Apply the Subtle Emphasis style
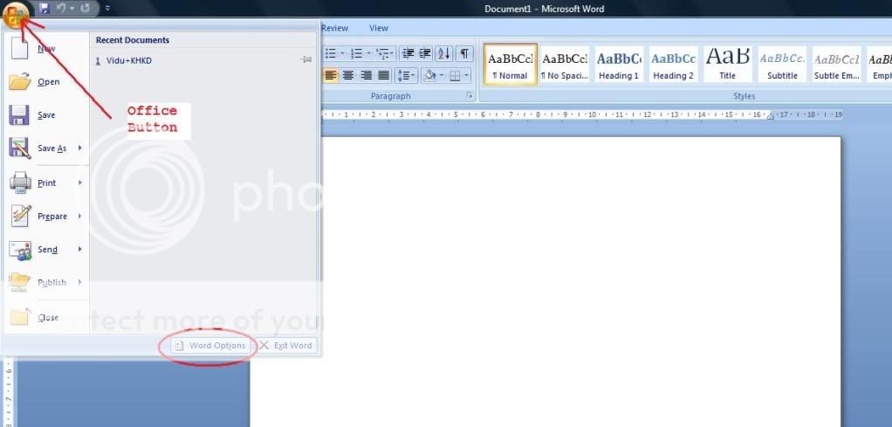 pyautogui.click(x=836, y=65)
